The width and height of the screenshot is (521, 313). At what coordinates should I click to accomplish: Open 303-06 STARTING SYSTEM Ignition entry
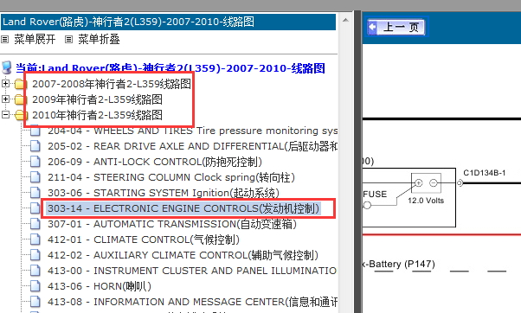coord(164,193)
